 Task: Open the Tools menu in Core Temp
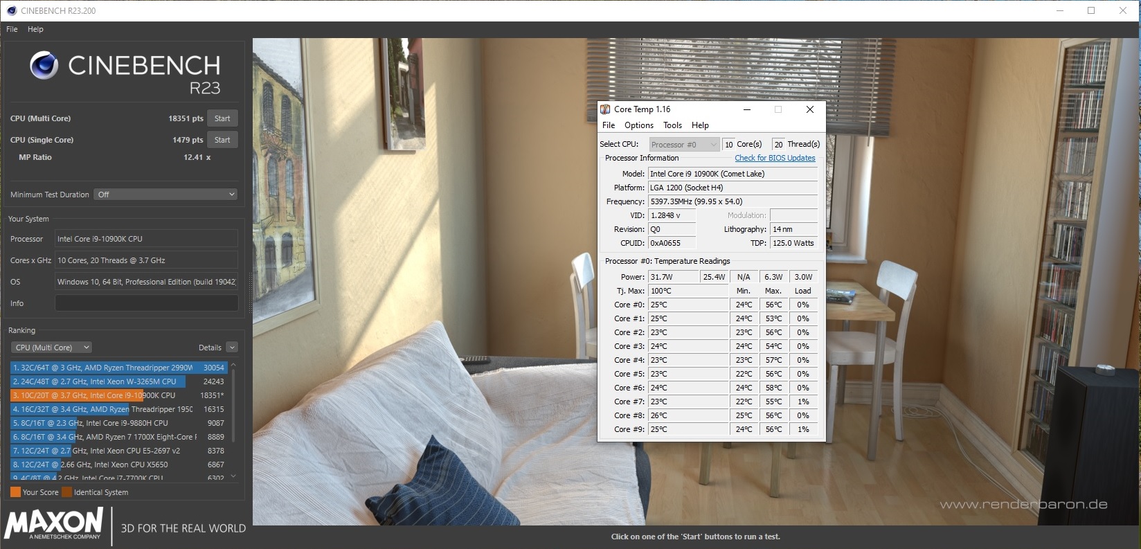pyautogui.click(x=672, y=125)
